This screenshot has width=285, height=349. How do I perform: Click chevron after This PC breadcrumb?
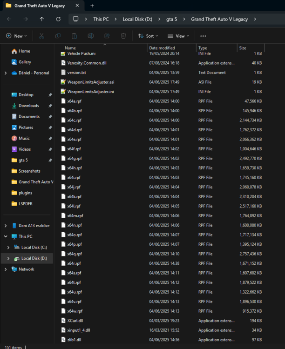tap(115, 19)
